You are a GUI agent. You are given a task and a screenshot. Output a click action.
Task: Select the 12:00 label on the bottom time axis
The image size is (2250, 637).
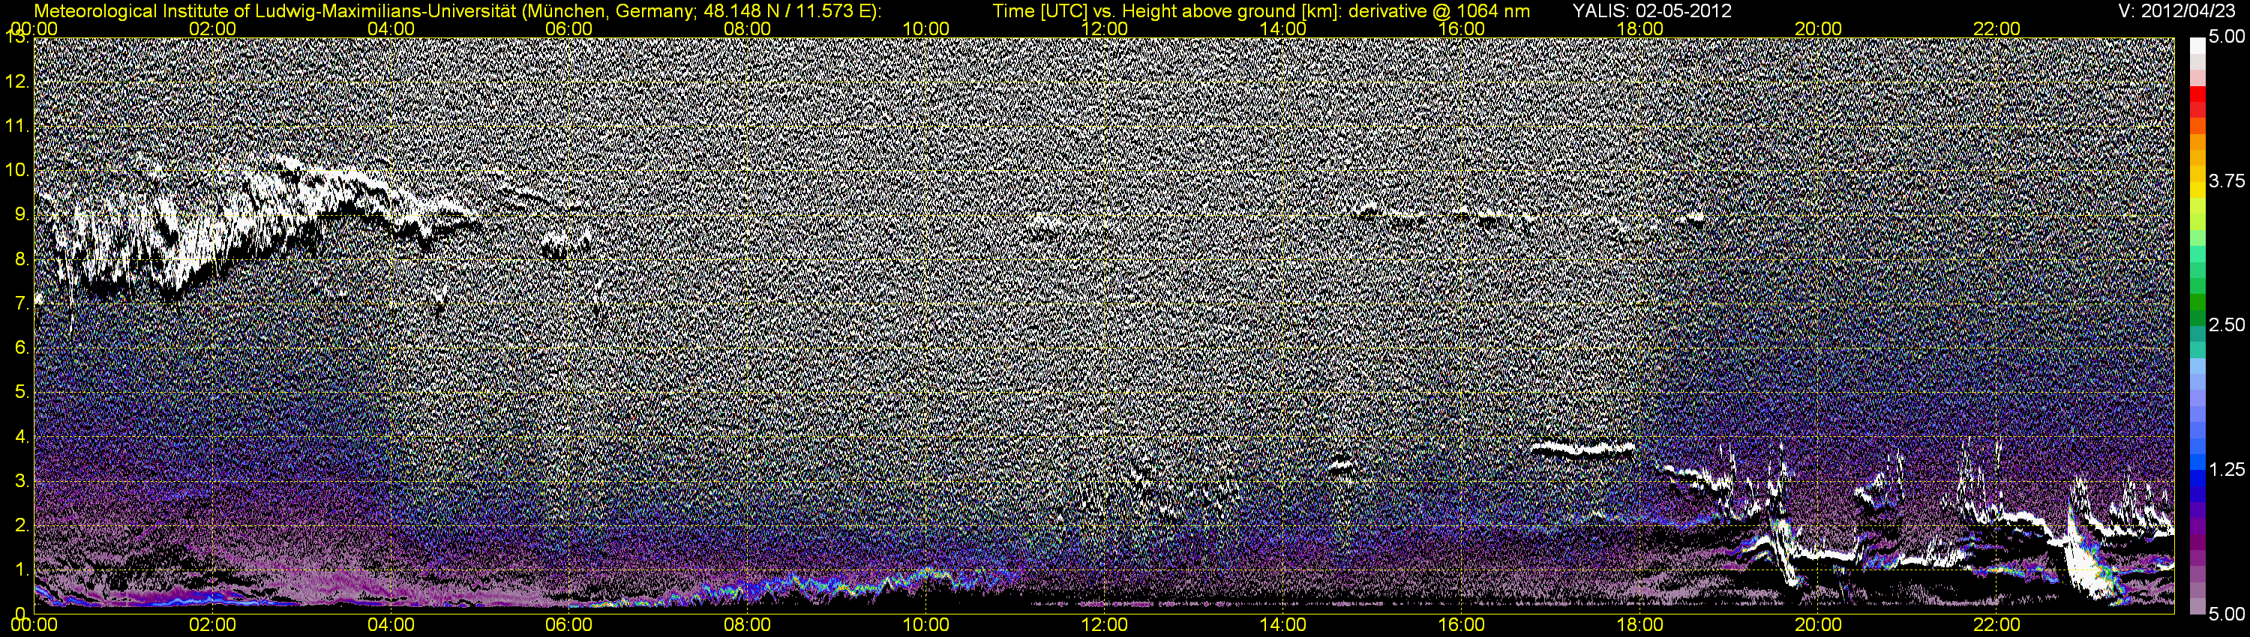pos(1104,626)
